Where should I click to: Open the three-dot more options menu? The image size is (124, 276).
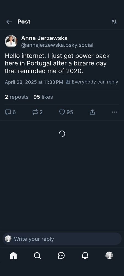coord(115,112)
